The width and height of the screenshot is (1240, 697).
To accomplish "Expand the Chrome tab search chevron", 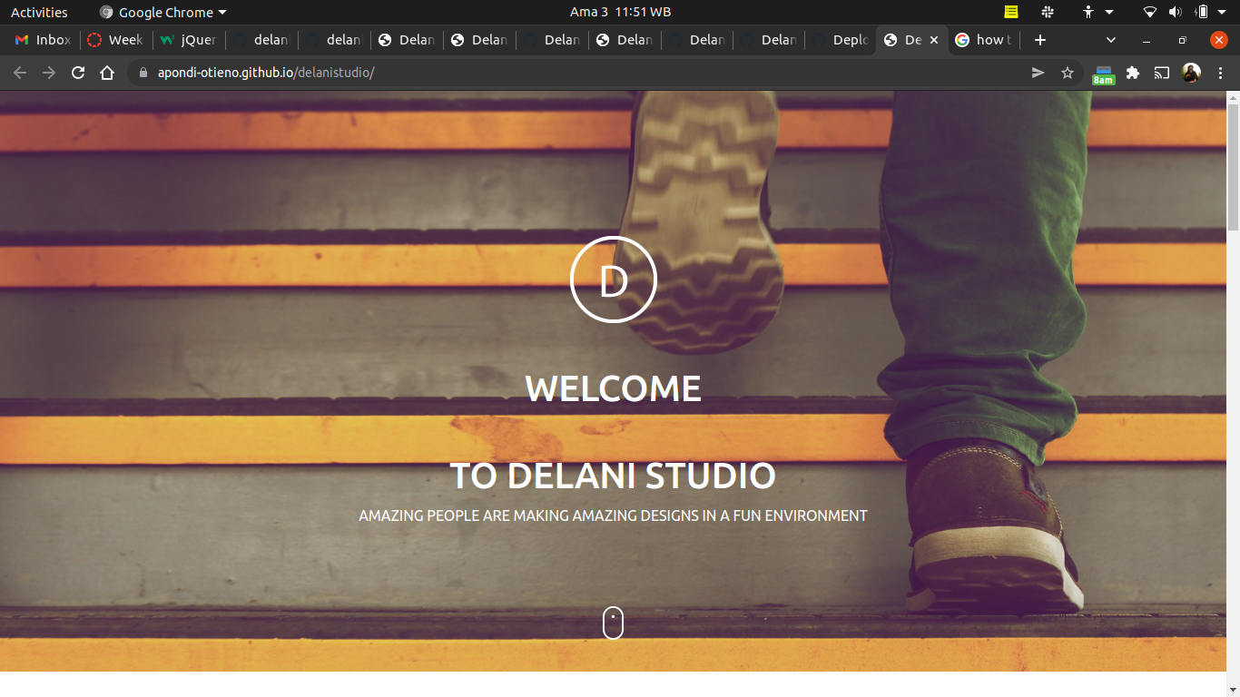I will click(1109, 40).
